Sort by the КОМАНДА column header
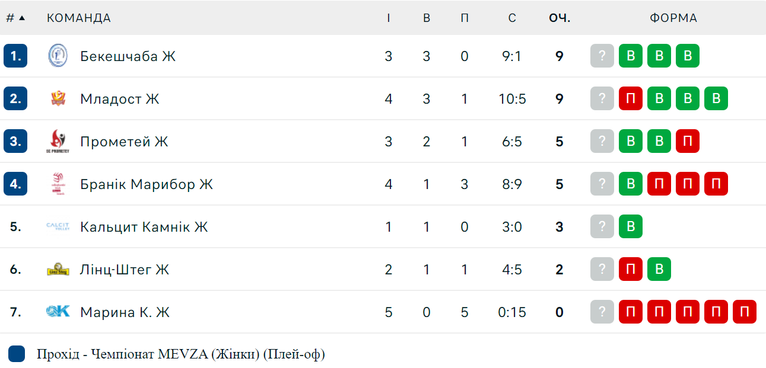The image size is (766, 368). 79,18
